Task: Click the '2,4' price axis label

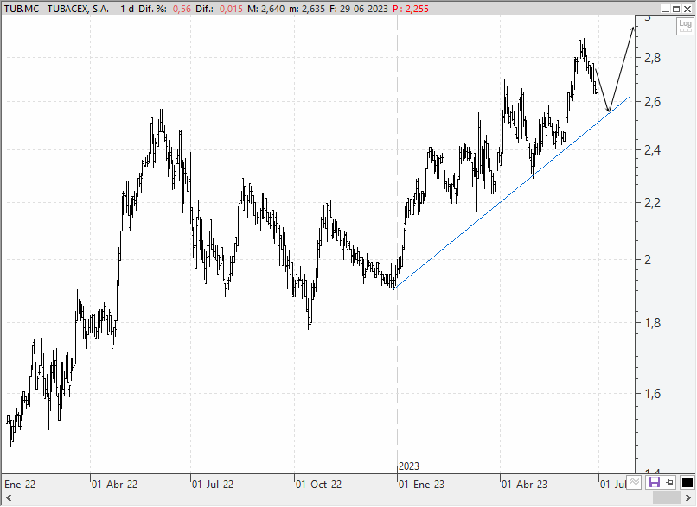Action: (x=653, y=150)
